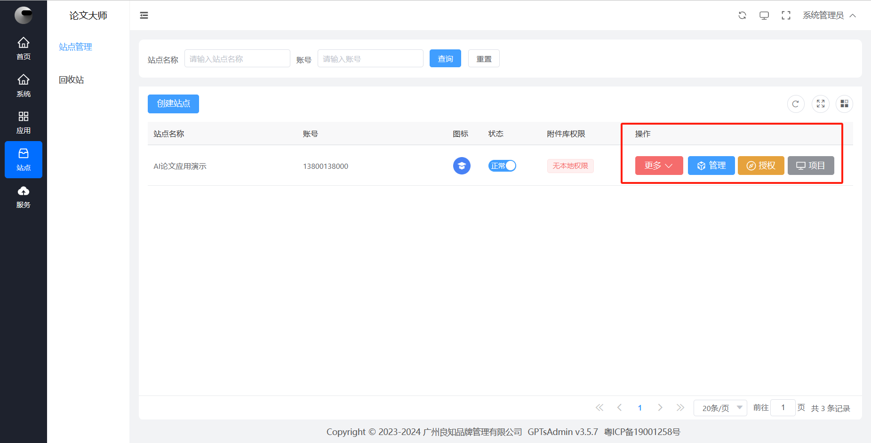Go to previous page arrow

[x=619, y=408]
